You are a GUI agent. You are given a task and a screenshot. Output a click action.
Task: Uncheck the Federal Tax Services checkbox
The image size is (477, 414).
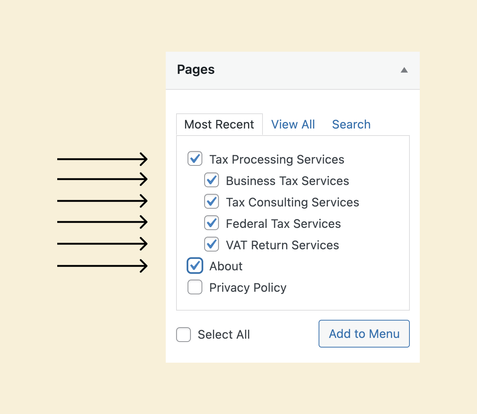pos(212,223)
